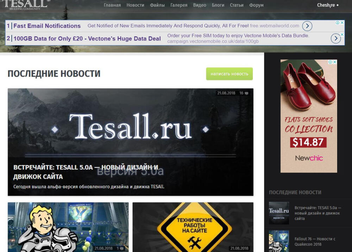
Task: Click the red Flats Soft Shoes Newchic ad
Action: point(309,116)
